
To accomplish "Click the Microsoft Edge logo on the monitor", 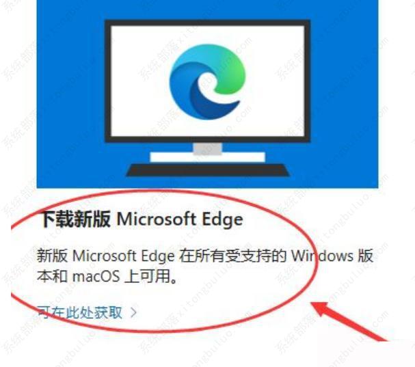I will tap(207, 81).
